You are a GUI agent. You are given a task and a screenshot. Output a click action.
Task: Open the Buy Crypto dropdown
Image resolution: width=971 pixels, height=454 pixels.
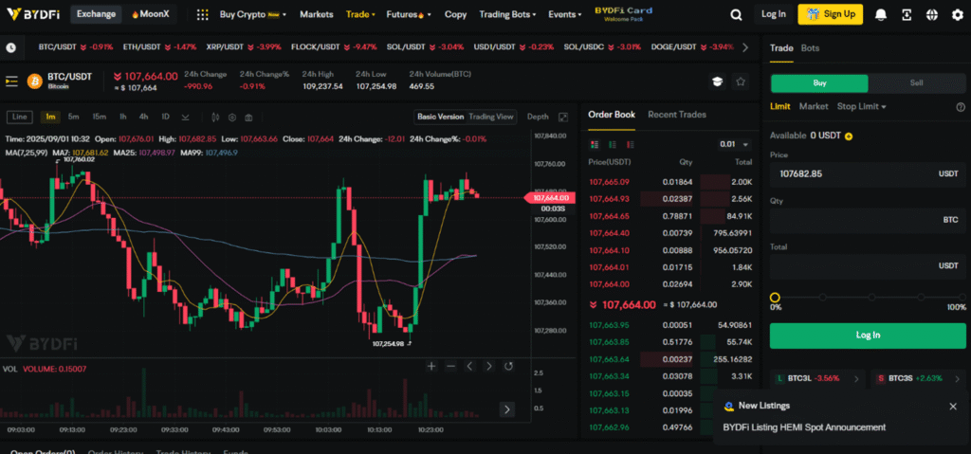pyautogui.click(x=252, y=14)
